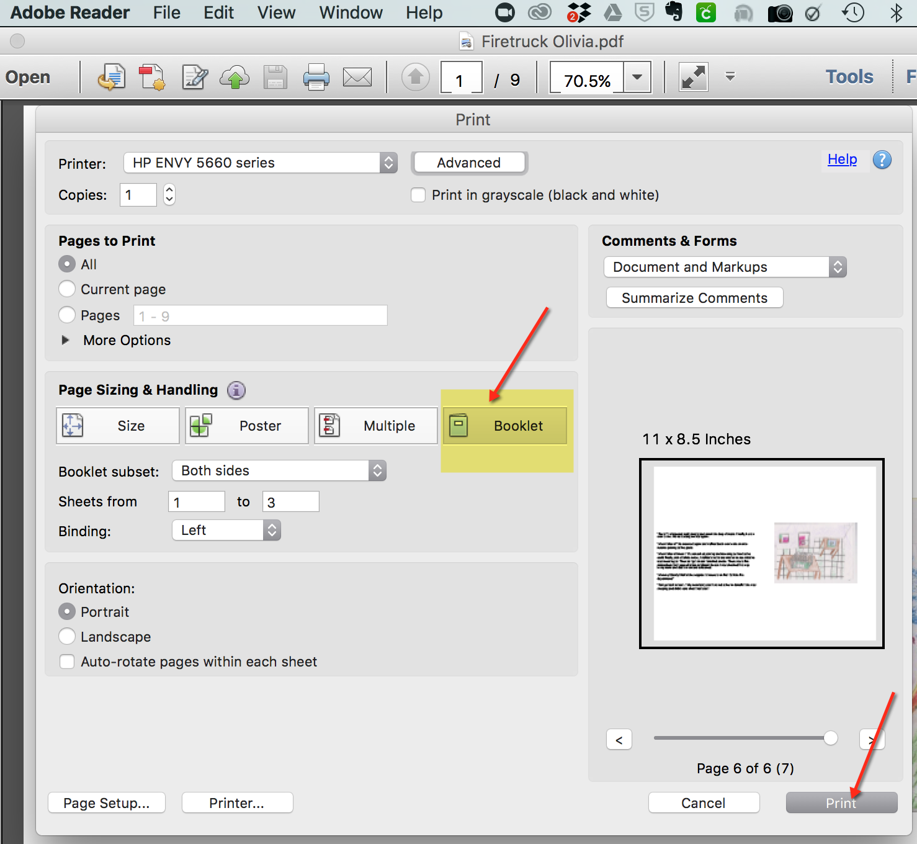Click the Summarize Comments button
Screen dimensions: 917x844
694,297
